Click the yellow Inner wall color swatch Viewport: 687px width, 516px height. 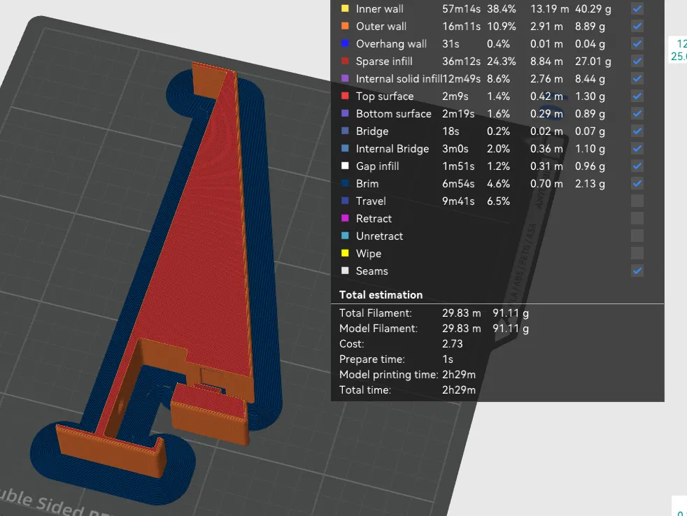(x=345, y=8)
